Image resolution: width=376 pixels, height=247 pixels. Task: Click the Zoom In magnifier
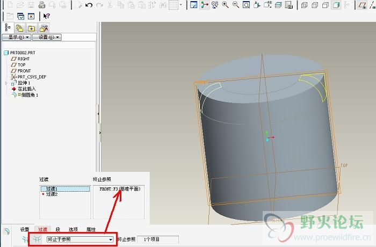(225, 4)
